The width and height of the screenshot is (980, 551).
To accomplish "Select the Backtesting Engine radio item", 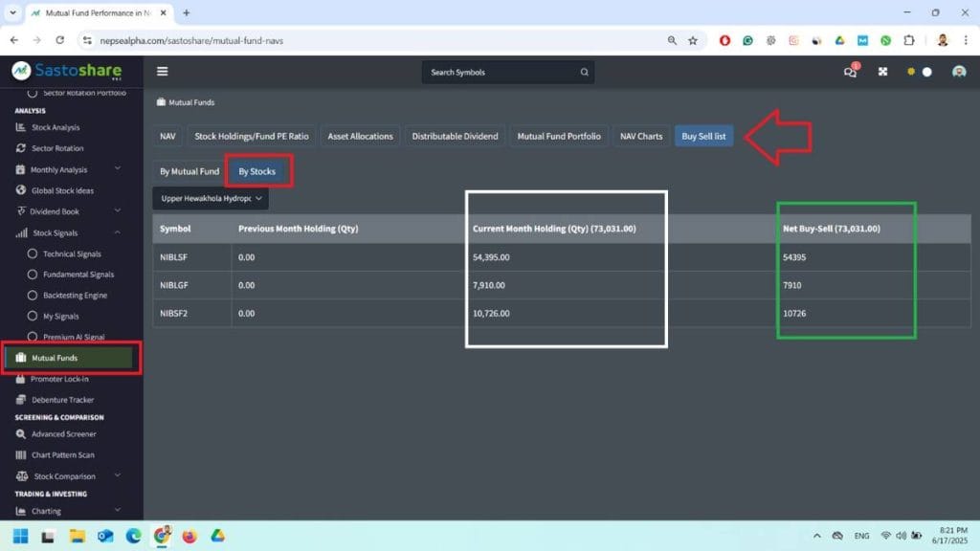I will click(33, 295).
